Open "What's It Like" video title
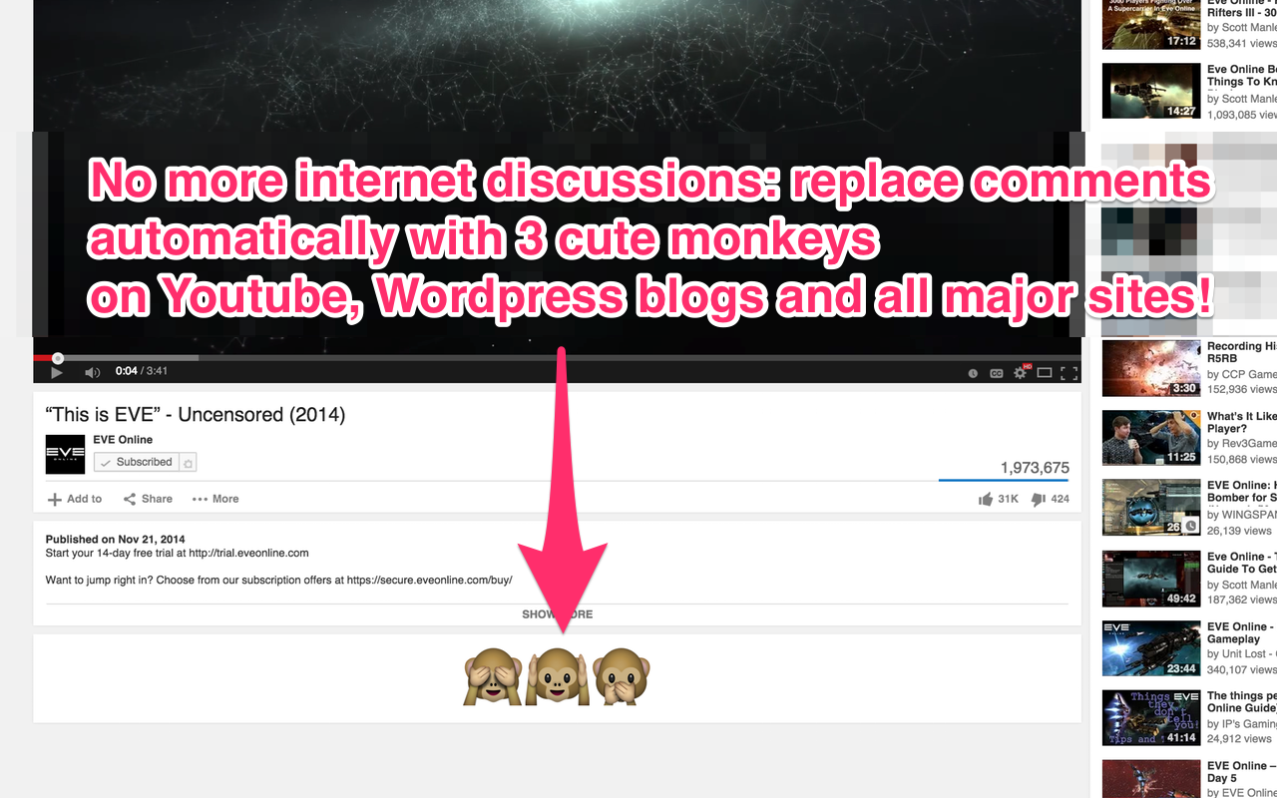 [x=1242, y=423]
